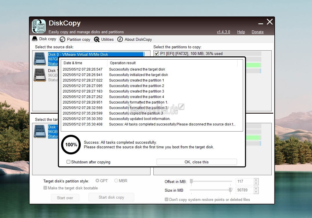Select the 'Successfully updated boot information.' row

point(149,119)
